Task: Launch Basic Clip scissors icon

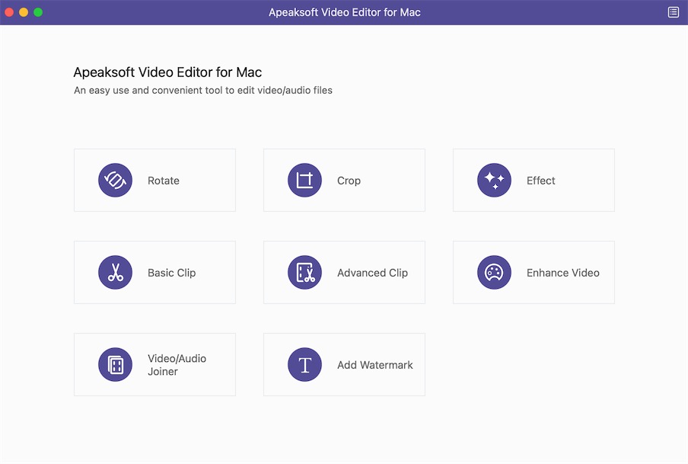Action: (x=115, y=273)
